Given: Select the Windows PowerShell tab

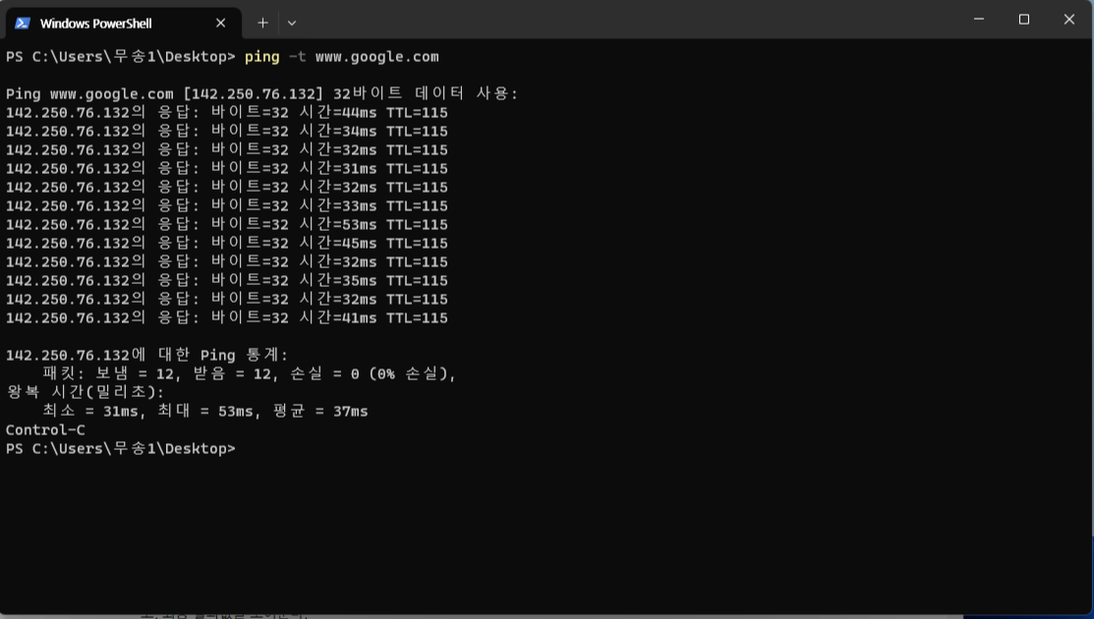Looking at the screenshot, I should point(124,23).
